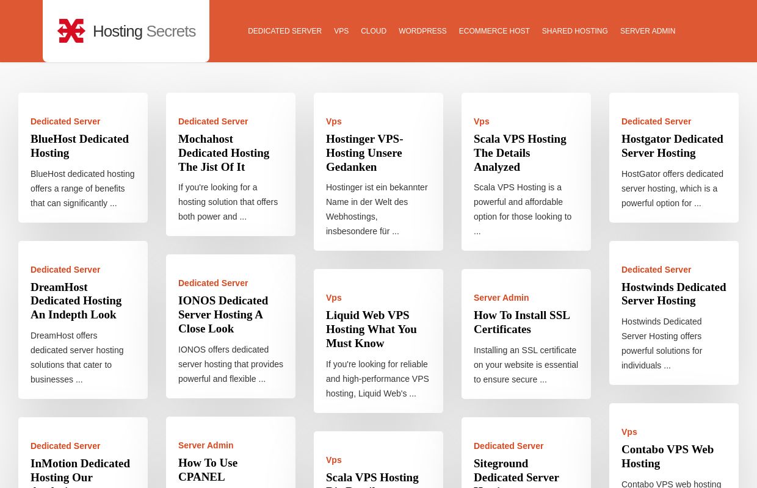Click Dedicated Server category above Mochahost title

tap(213, 121)
